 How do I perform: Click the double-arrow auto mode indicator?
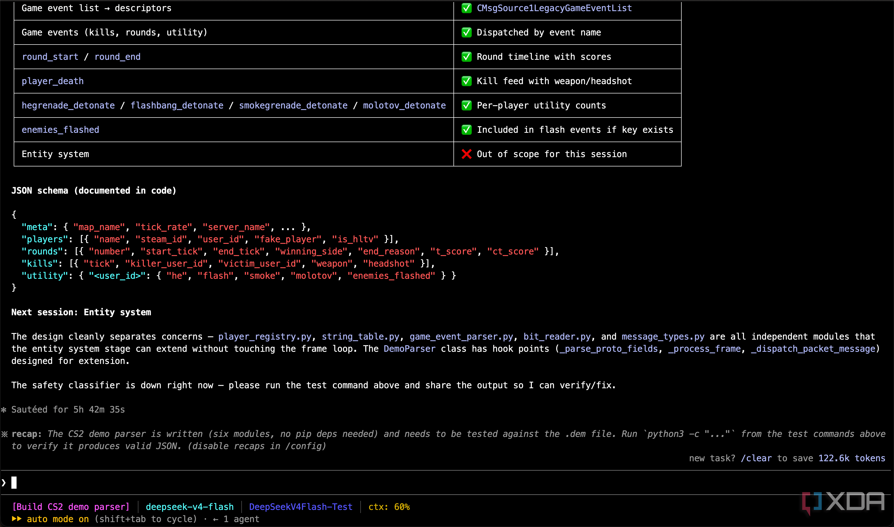tap(16, 519)
